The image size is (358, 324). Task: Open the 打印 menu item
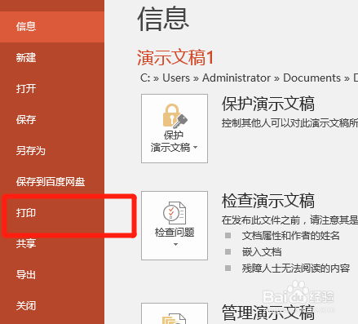point(52,213)
